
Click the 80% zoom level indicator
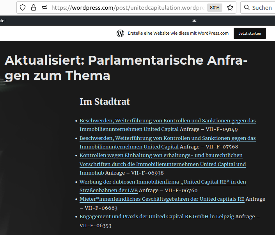[x=215, y=7]
